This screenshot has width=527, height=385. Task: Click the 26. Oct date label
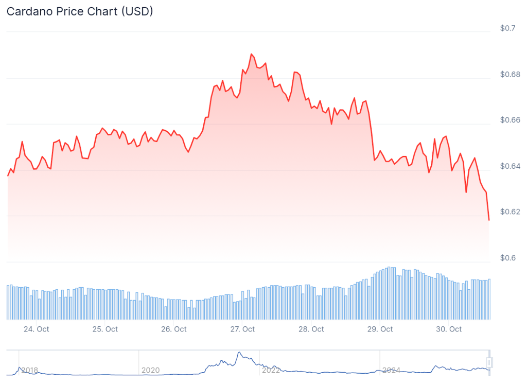pyautogui.click(x=173, y=329)
